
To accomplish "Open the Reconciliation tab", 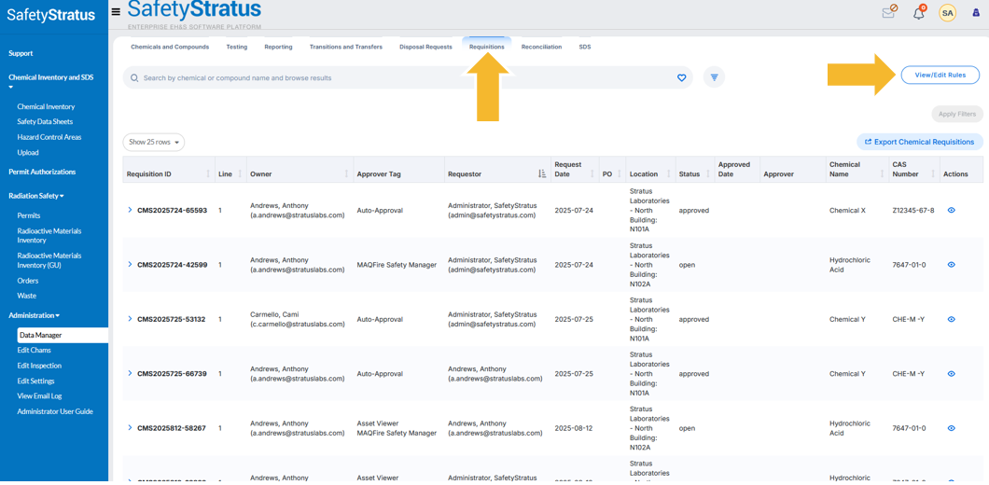I will click(541, 47).
